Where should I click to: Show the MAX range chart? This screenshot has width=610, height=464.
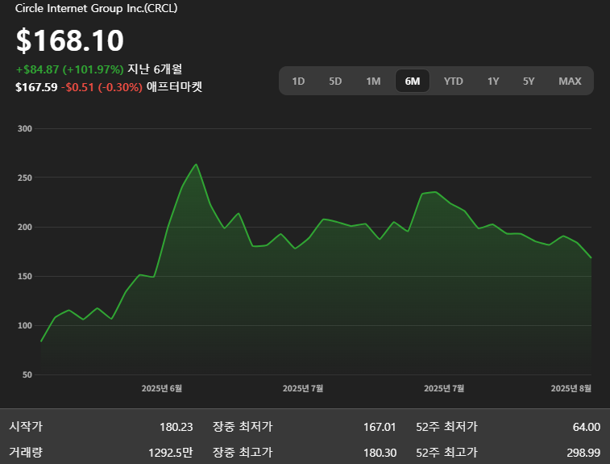570,81
